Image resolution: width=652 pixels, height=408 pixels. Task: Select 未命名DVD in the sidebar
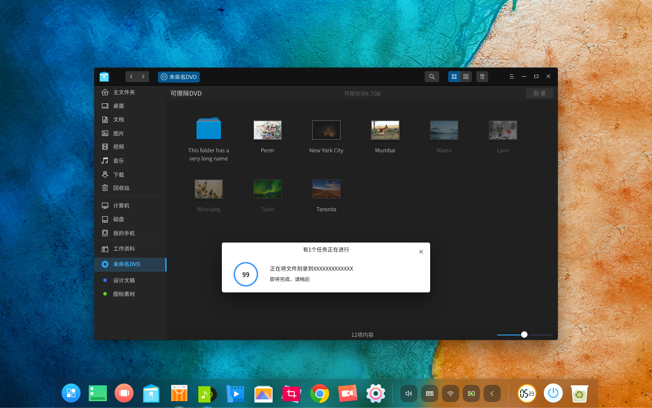[130, 264]
